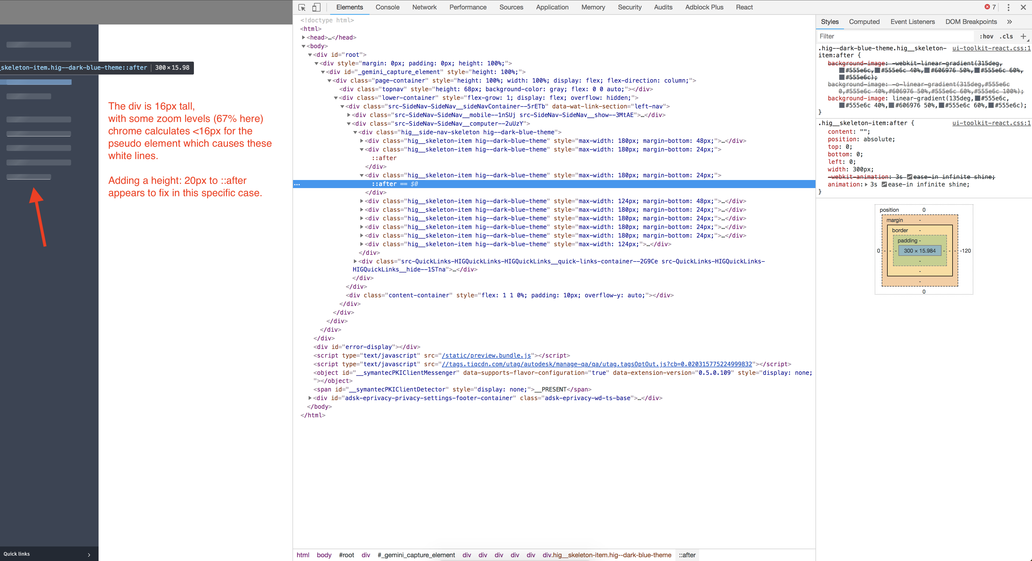Expand the adsk-eprivacy footer container div
1032x561 pixels.
point(310,398)
